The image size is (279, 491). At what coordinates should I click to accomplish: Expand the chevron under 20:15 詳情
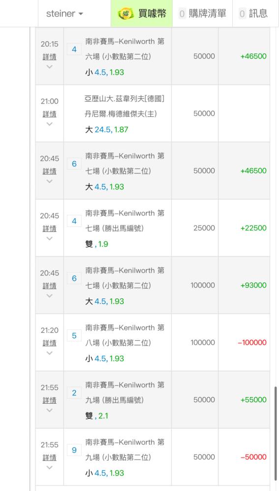[50, 67]
